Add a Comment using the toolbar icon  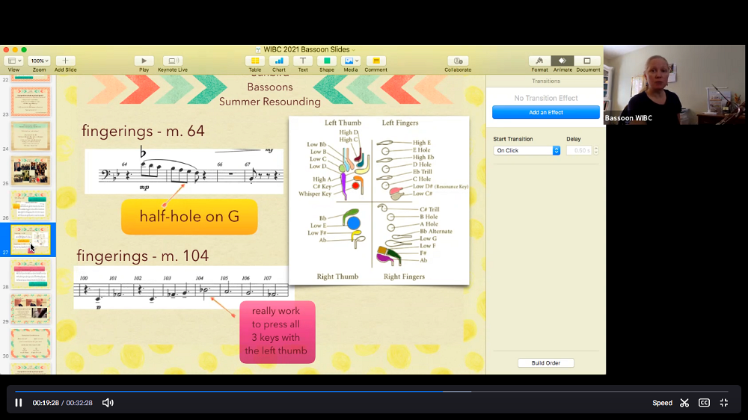point(376,61)
